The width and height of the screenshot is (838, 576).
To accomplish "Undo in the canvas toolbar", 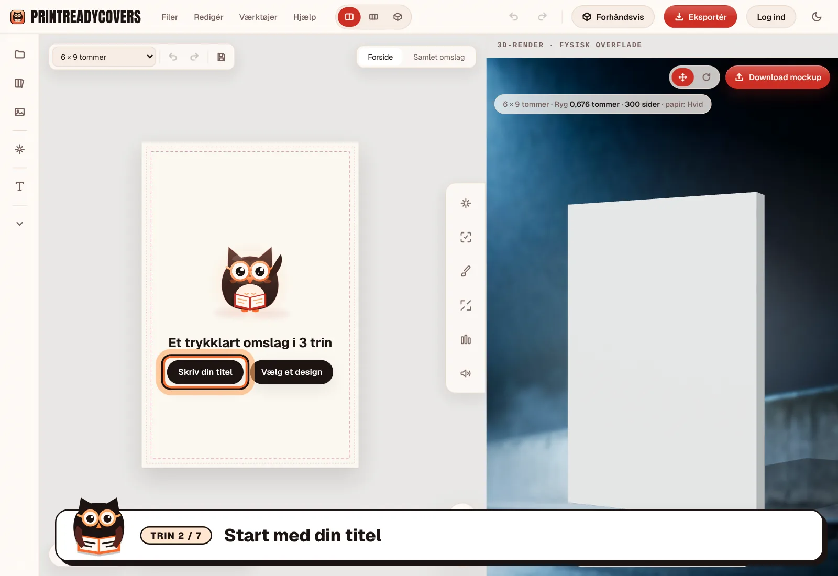I will pos(173,57).
